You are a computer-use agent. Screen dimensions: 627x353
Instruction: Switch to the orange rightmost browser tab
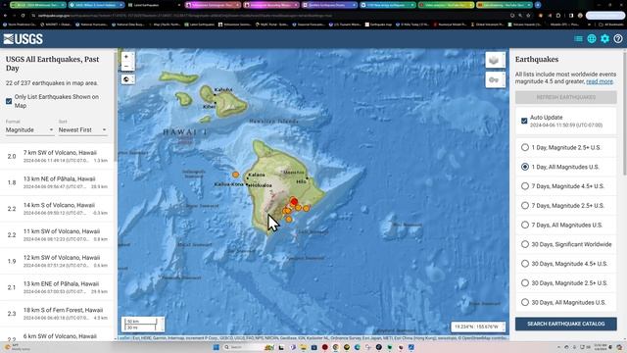[505, 5]
